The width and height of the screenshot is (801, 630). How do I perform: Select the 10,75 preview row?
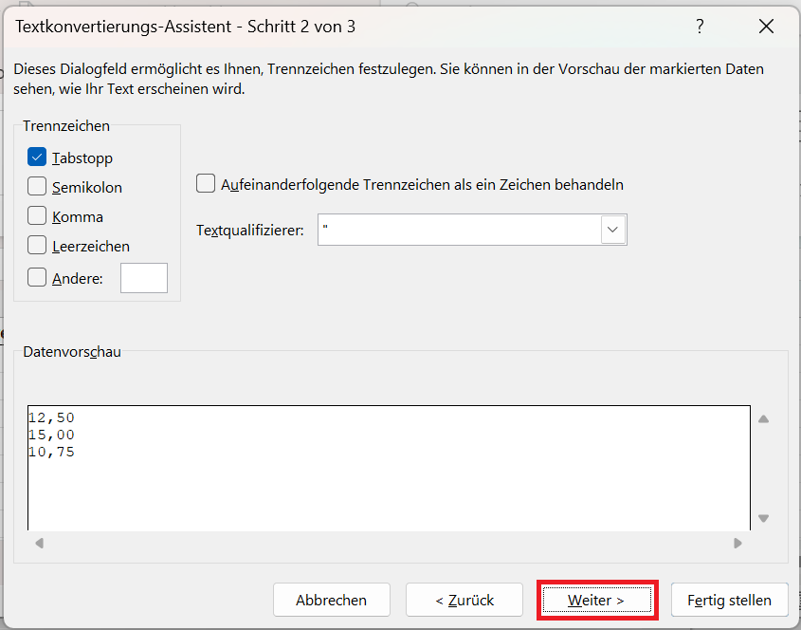(x=51, y=452)
